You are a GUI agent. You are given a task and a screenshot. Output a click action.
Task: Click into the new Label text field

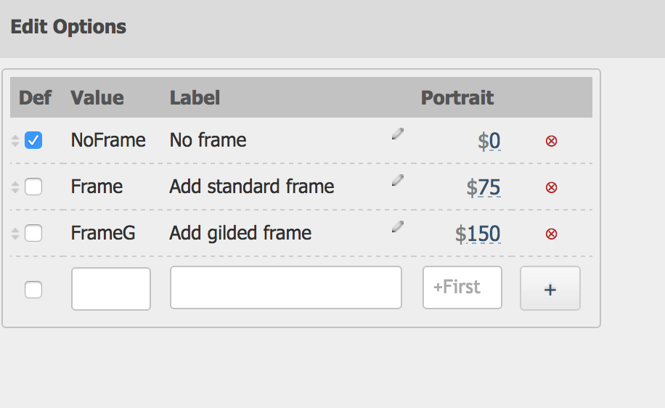pyautogui.click(x=286, y=287)
